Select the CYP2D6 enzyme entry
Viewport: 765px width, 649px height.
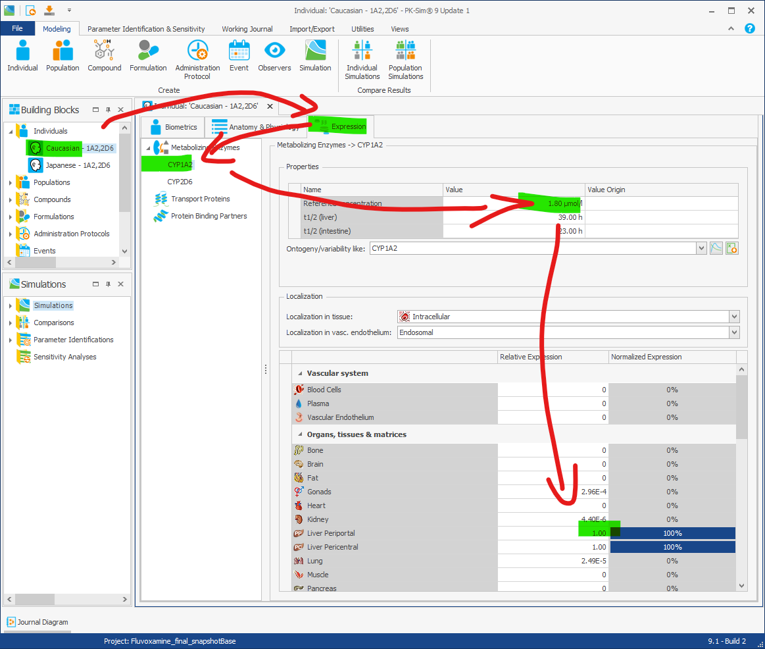click(x=180, y=182)
